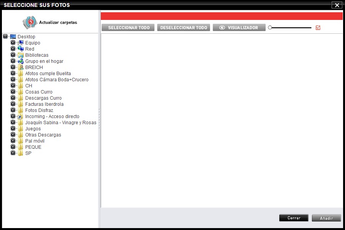This screenshot has width=345, height=230.
Task: Expand the Descargas Curro folder
Action: (13, 98)
